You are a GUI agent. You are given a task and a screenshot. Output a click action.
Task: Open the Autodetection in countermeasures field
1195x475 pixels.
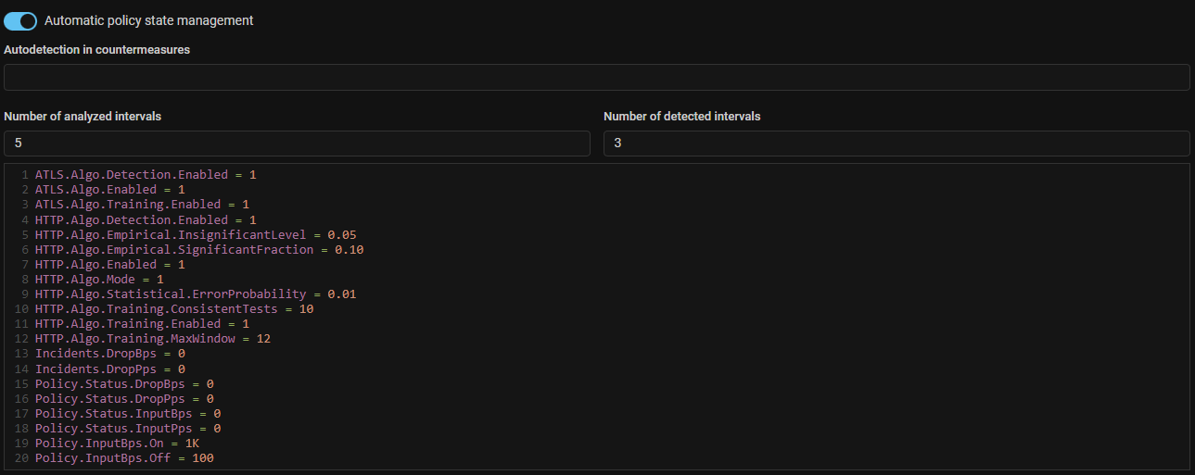[x=596, y=77]
